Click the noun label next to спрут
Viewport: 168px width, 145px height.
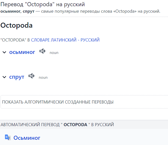43,77
